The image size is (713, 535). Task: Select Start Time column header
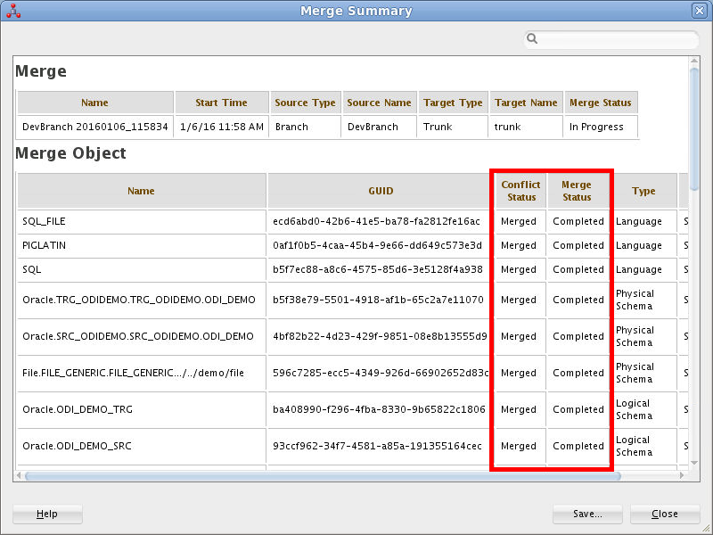click(222, 103)
